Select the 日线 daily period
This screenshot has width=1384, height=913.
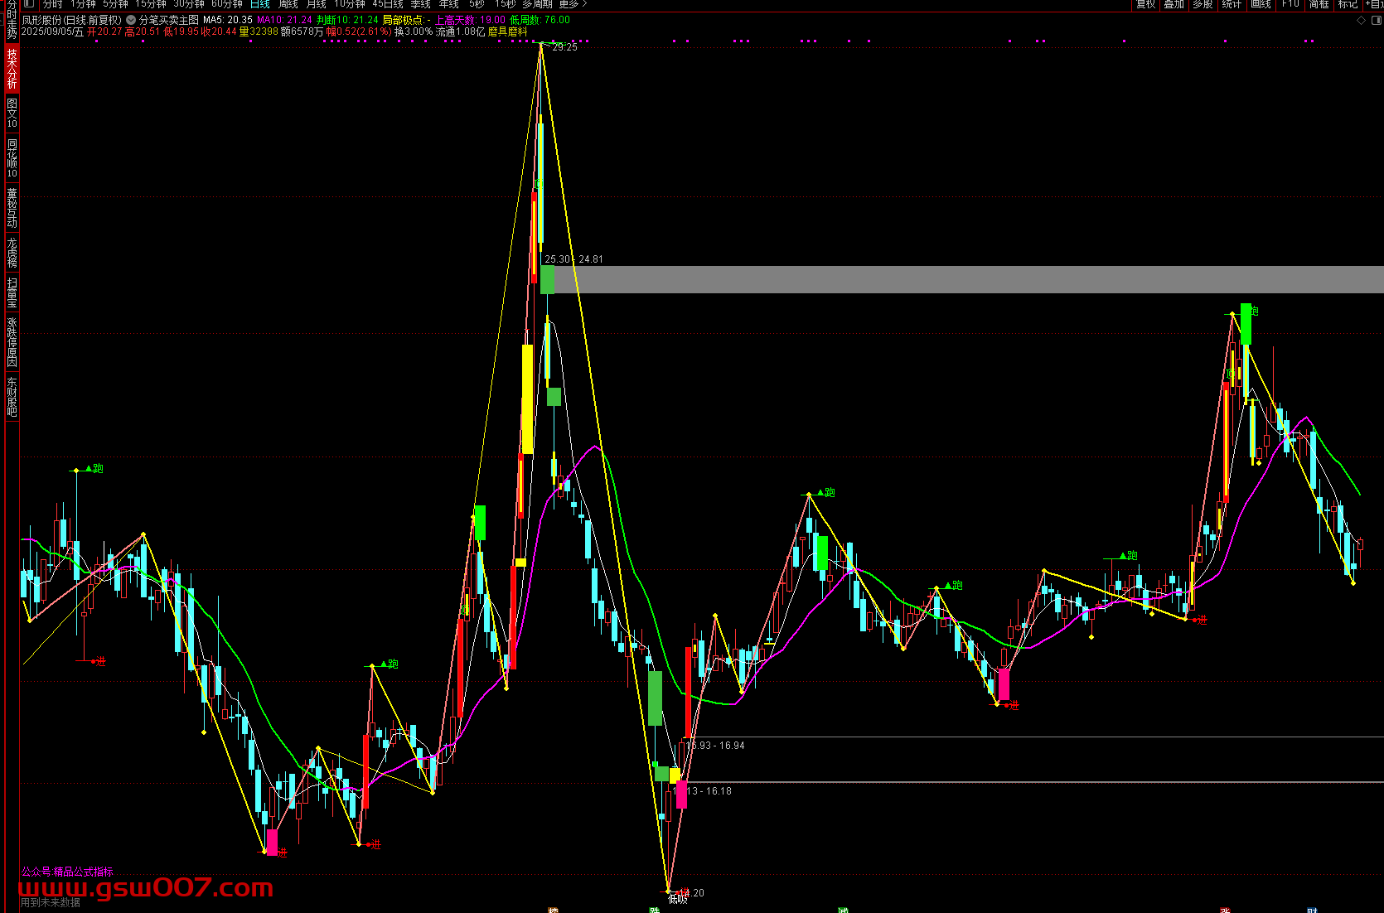260,4
